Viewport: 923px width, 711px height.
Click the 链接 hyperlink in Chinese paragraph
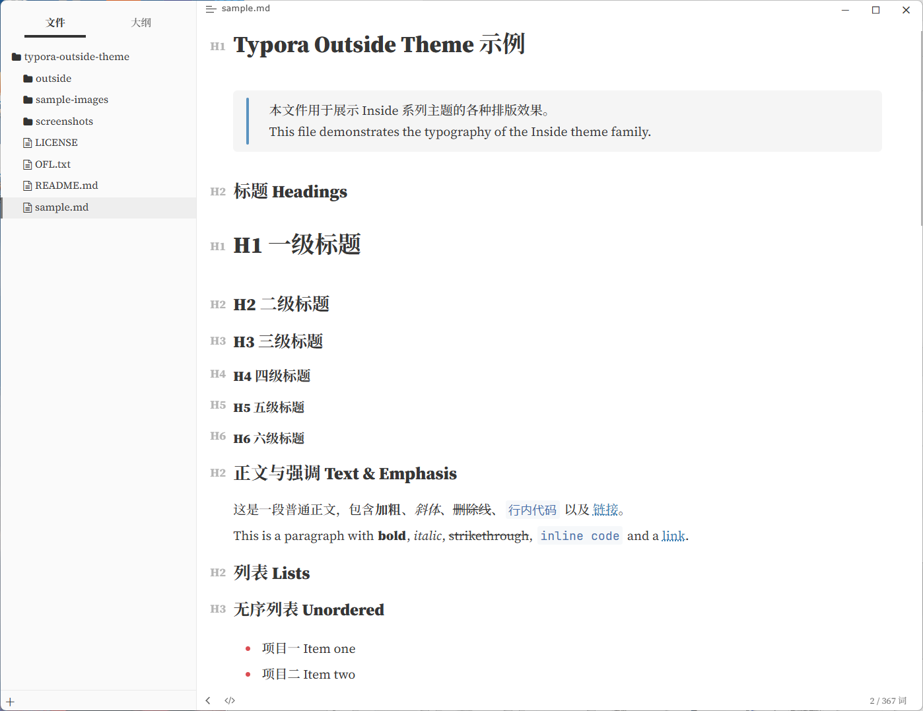[605, 510]
